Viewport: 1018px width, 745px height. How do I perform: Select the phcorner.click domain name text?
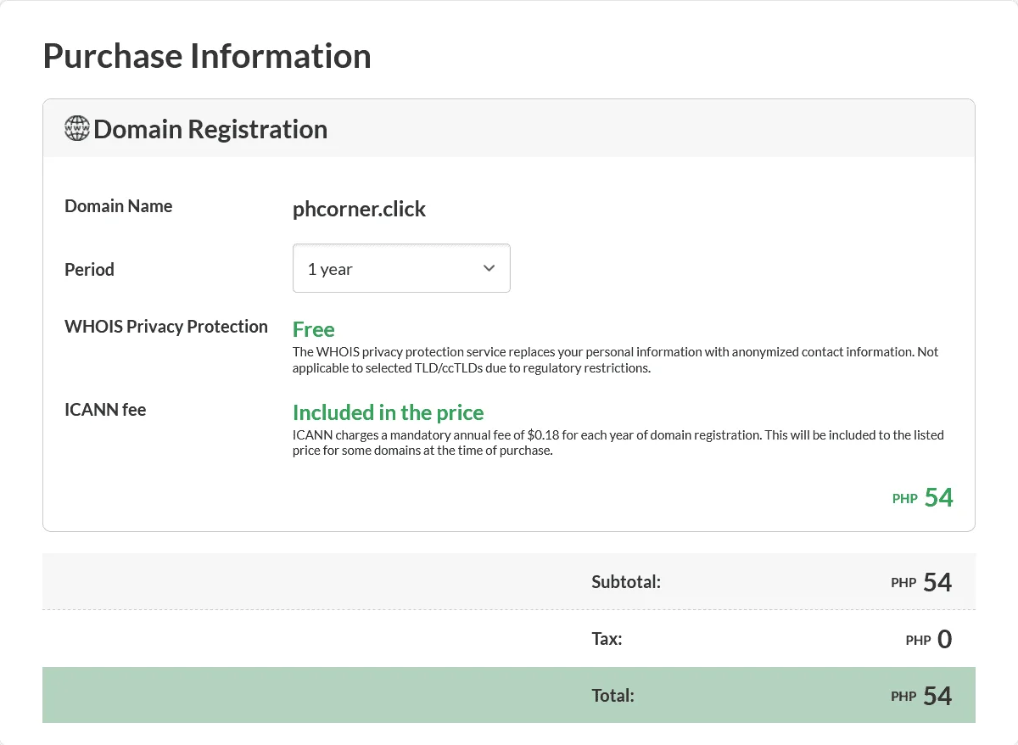[360, 209]
